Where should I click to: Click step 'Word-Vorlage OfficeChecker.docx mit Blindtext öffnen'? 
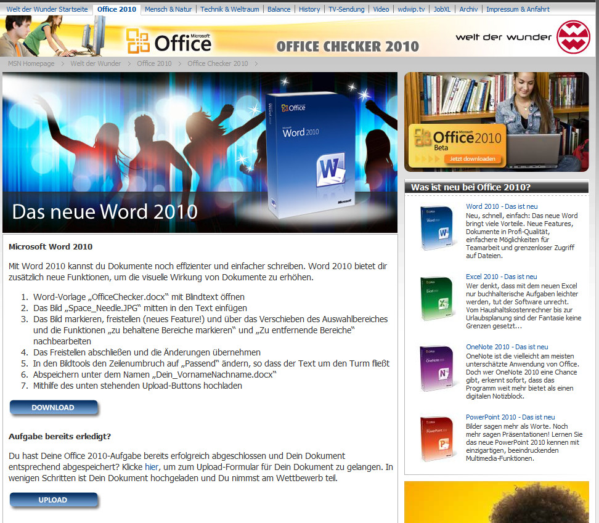pos(139,297)
